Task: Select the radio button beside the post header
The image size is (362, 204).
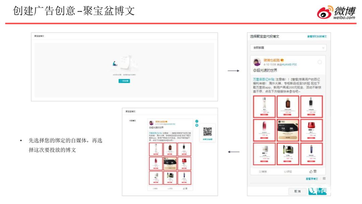Action: point(319,62)
